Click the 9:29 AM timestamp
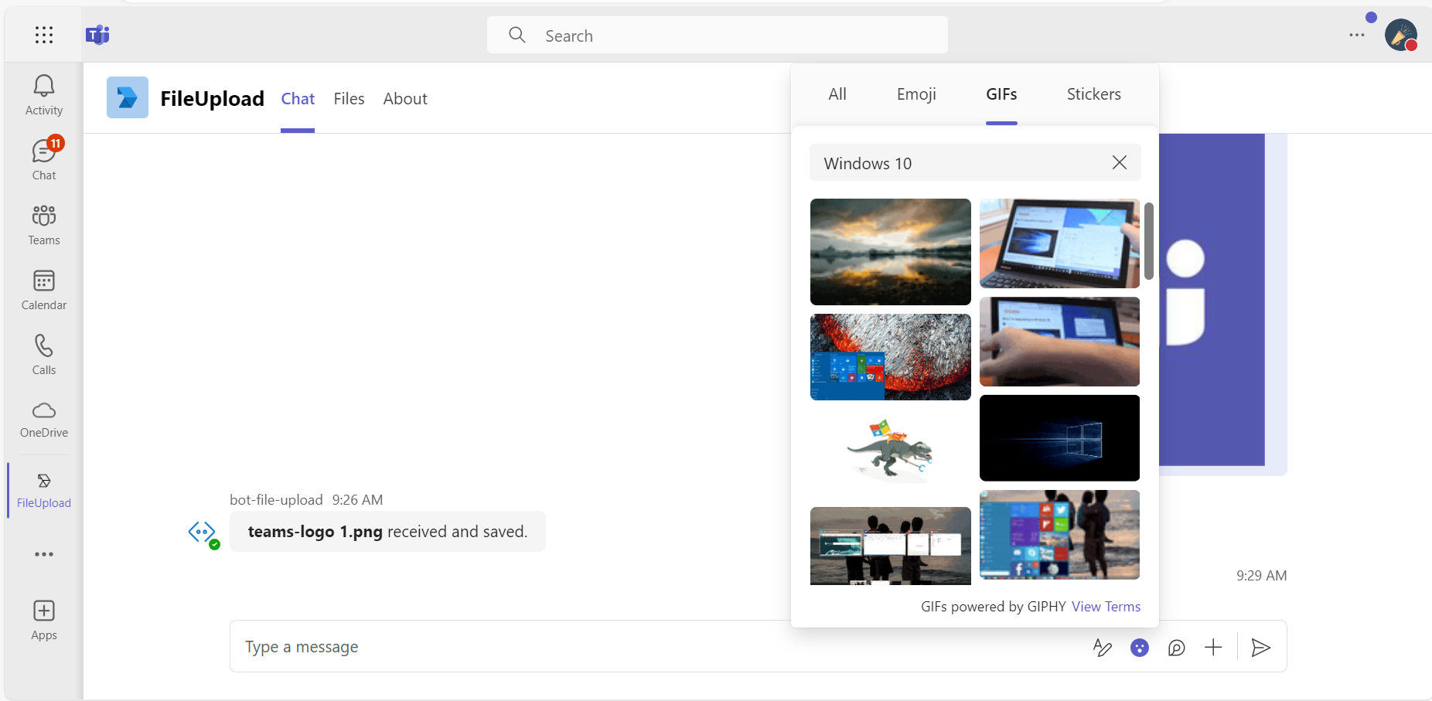 (x=1261, y=576)
